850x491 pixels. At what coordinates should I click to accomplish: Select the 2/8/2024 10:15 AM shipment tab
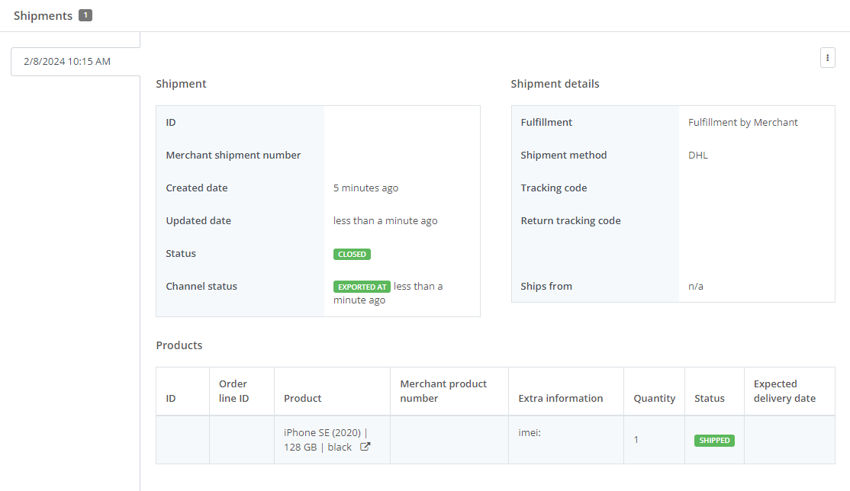tap(67, 61)
